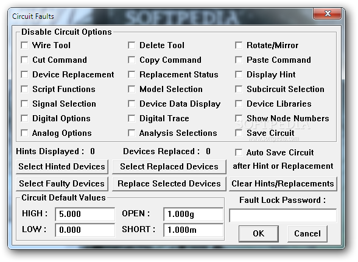Check the Digital Trace option
The image size is (358, 262).
pos(132,118)
